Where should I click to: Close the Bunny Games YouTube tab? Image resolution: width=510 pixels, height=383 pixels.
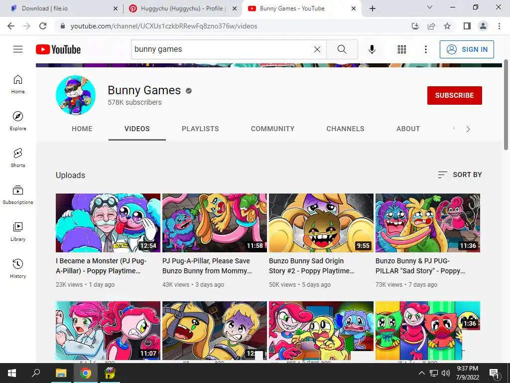(354, 8)
